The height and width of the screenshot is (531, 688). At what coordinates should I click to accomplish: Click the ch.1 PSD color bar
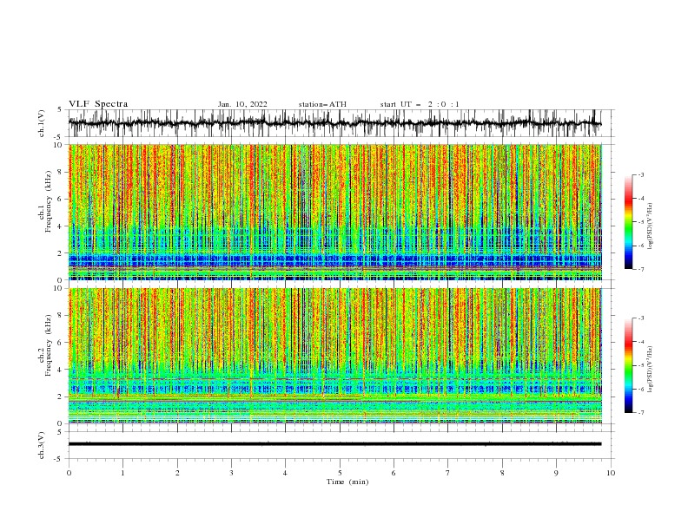pos(628,222)
